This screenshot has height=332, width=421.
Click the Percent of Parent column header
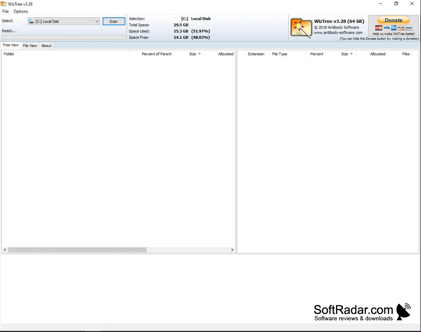point(152,54)
